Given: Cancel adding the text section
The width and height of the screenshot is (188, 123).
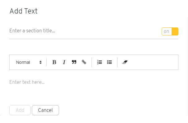Looking at the screenshot, I should [x=45, y=110].
